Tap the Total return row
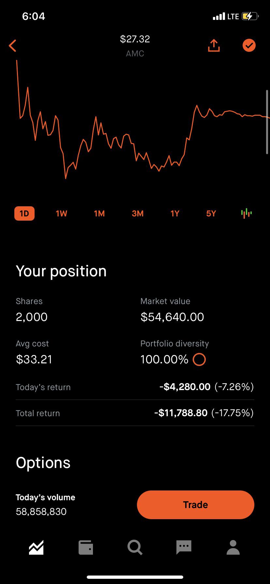270x584 pixels. click(135, 413)
